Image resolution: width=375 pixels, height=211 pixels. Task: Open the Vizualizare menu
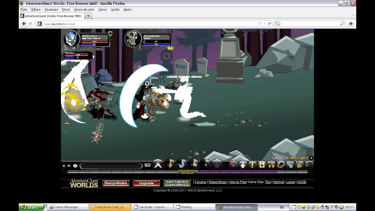coord(51,9)
